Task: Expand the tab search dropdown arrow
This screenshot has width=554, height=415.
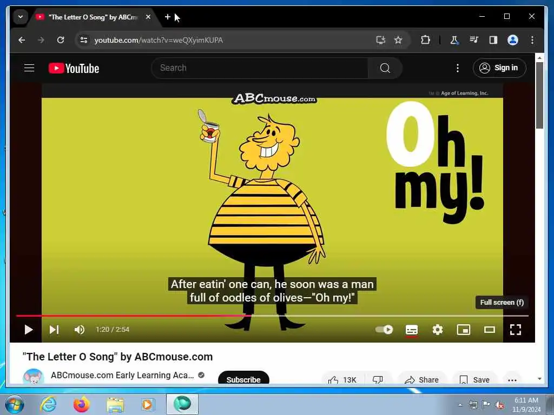Action: [x=21, y=17]
